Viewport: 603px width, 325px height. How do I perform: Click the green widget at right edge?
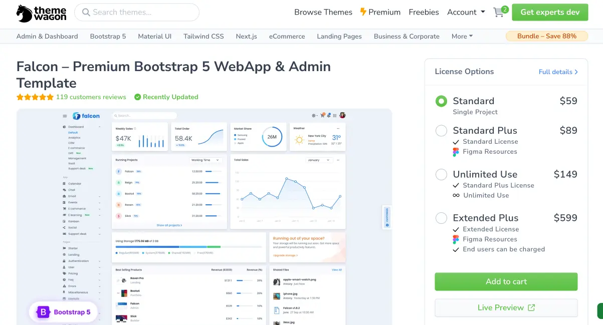(600, 310)
